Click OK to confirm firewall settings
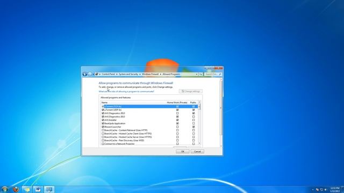Viewport: 344px width, 193px height. (183, 151)
